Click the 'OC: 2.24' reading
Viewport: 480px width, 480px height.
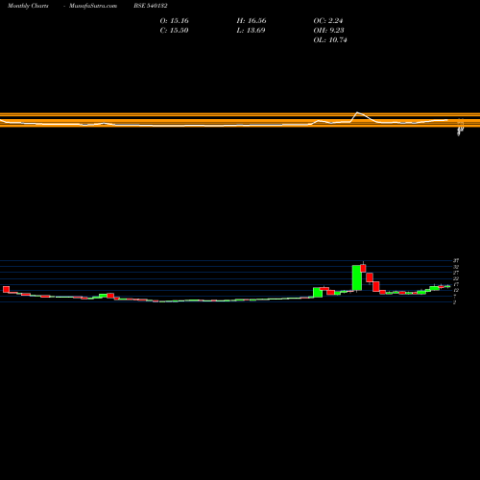328,21
